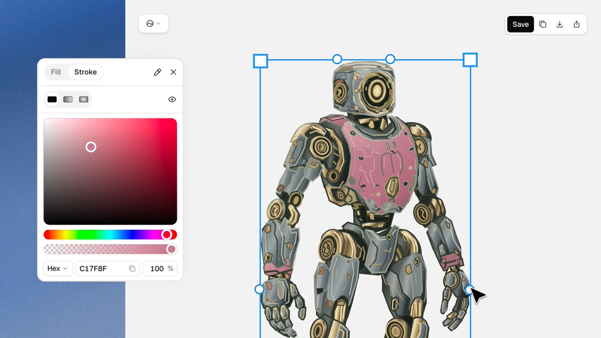This screenshot has width=601, height=338.
Task: Click the right side circular selection handle
Action: [x=469, y=289]
